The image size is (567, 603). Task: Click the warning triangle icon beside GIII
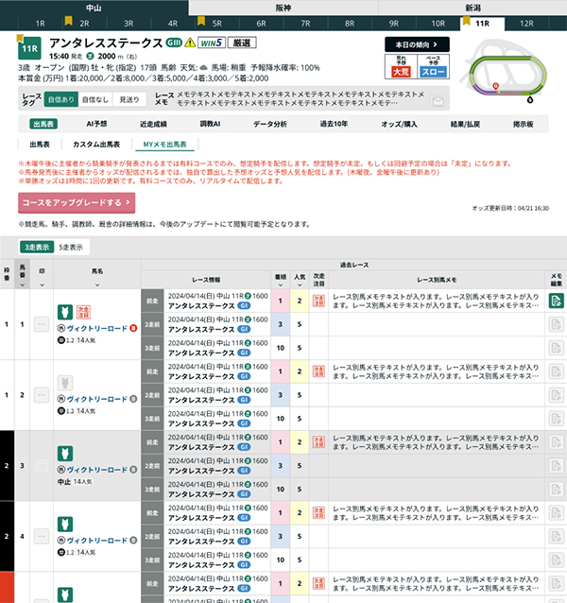point(190,43)
